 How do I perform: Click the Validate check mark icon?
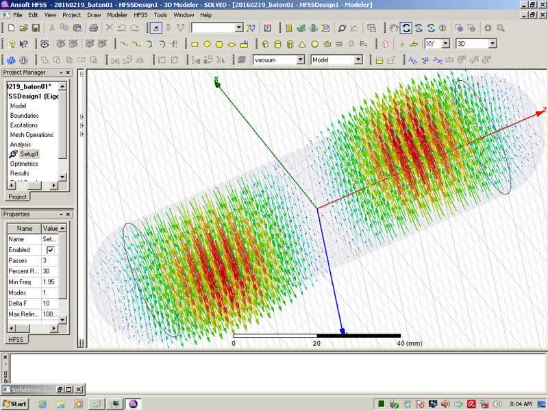(301, 28)
